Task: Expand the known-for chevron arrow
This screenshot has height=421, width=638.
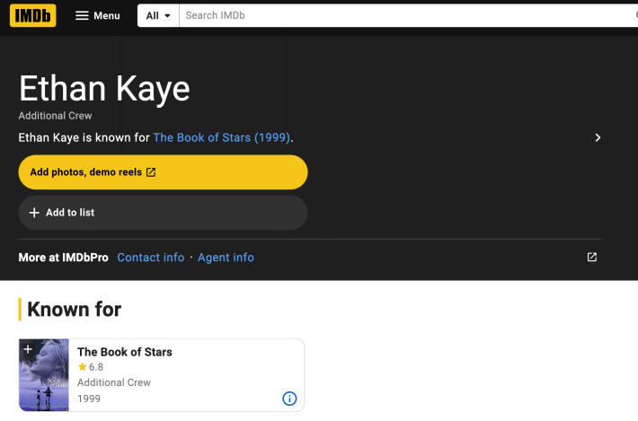Action: pyautogui.click(x=598, y=137)
